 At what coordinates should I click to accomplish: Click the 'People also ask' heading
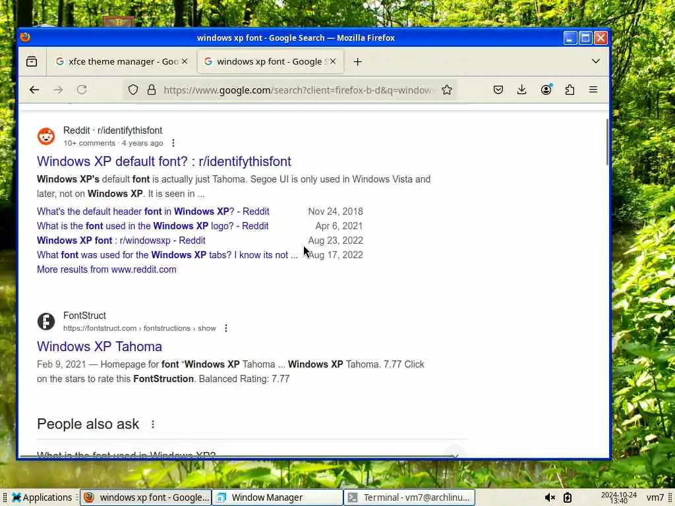coord(88,424)
